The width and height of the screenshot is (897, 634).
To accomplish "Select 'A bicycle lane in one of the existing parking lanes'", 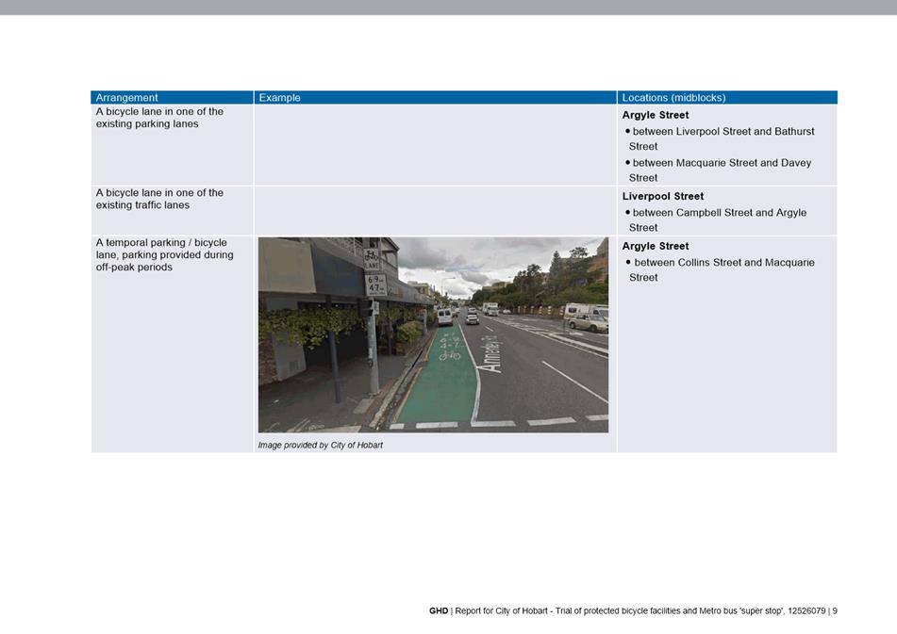I will [159, 118].
